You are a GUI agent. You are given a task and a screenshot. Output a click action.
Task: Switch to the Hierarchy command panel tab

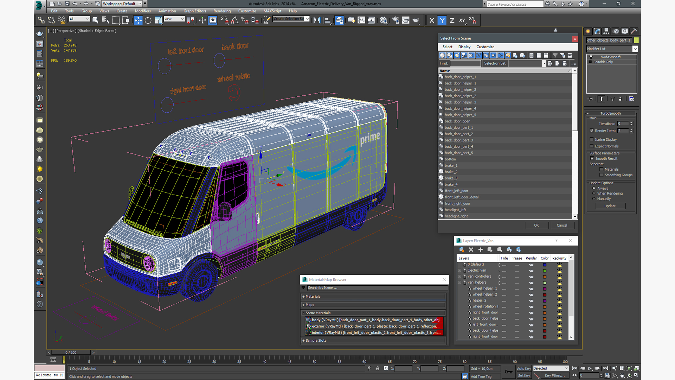[606, 31]
